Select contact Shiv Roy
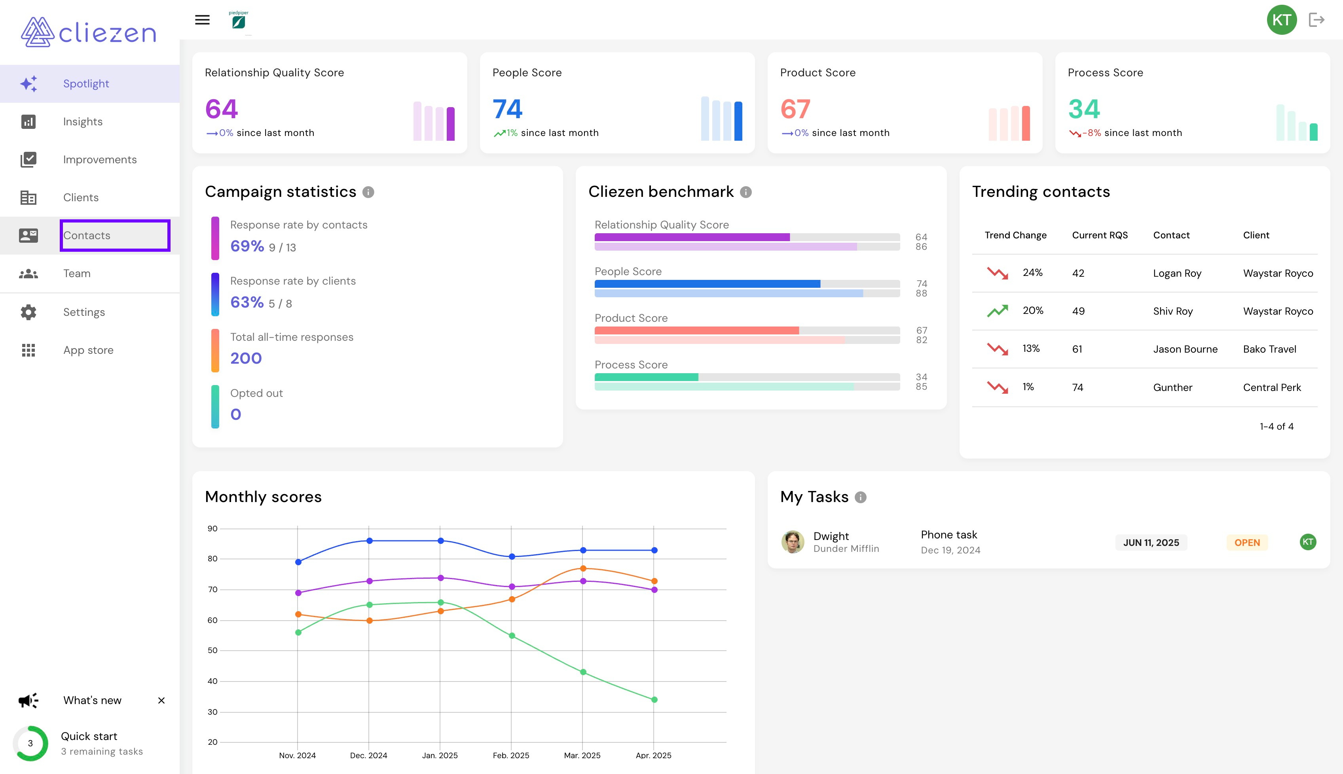The height and width of the screenshot is (774, 1343). [1173, 311]
